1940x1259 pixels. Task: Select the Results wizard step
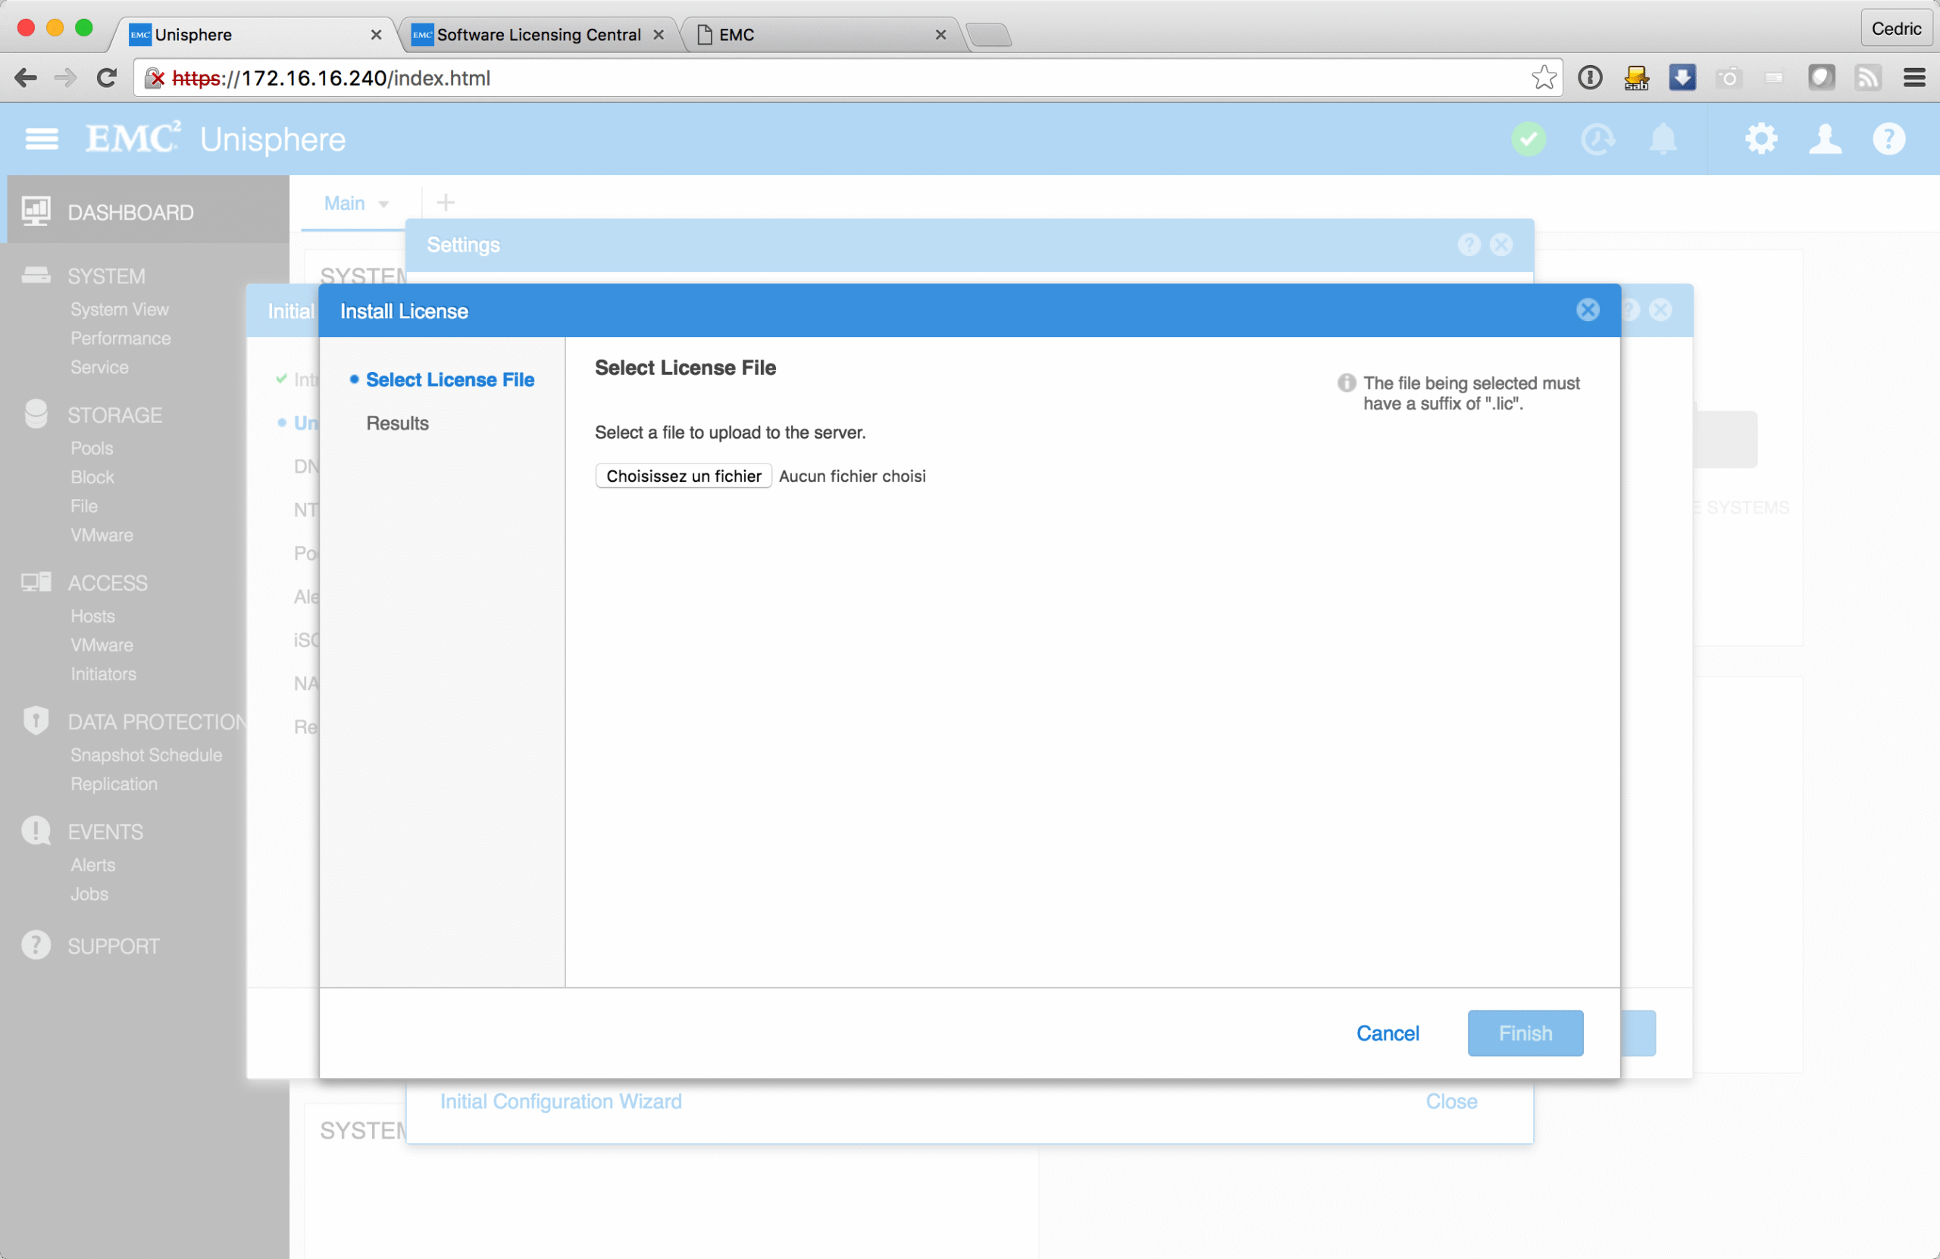pyautogui.click(x=397, y=423)
